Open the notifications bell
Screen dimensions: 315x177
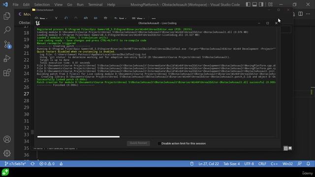(308, 164)
